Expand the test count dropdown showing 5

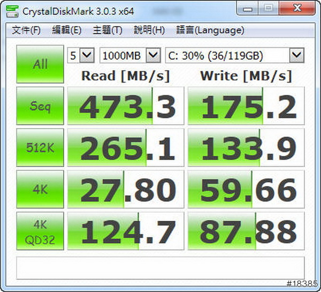tap(87, 55)
